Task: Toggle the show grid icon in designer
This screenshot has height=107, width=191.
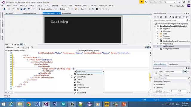Action: (15, 45)
